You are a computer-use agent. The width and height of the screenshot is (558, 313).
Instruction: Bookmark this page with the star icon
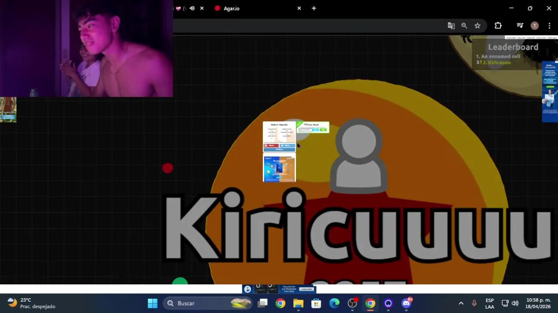coord(478,26)
